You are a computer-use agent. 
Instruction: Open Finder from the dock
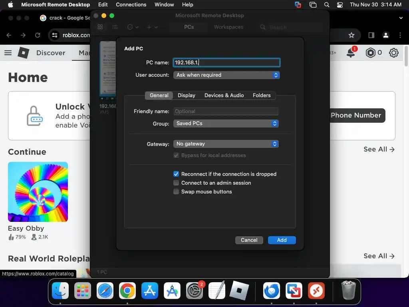[60, 291]
